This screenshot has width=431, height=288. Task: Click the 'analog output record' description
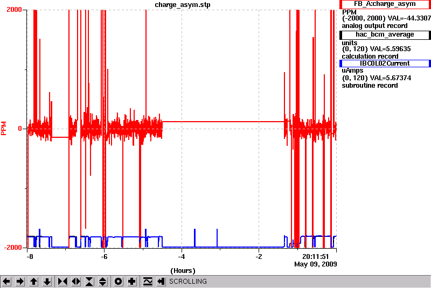click(x=374, y=26)
